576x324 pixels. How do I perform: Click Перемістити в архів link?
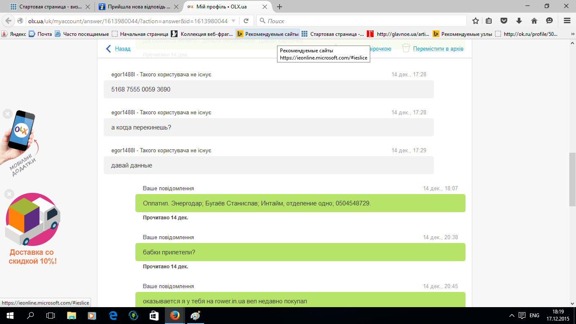click(x=438, y=49)
